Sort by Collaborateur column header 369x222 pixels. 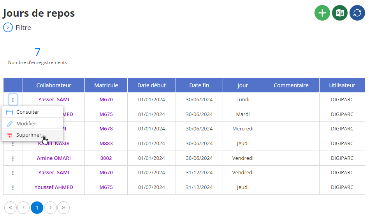54,85
